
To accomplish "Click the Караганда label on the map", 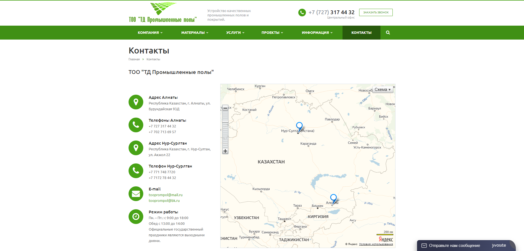I will point(308,144).
